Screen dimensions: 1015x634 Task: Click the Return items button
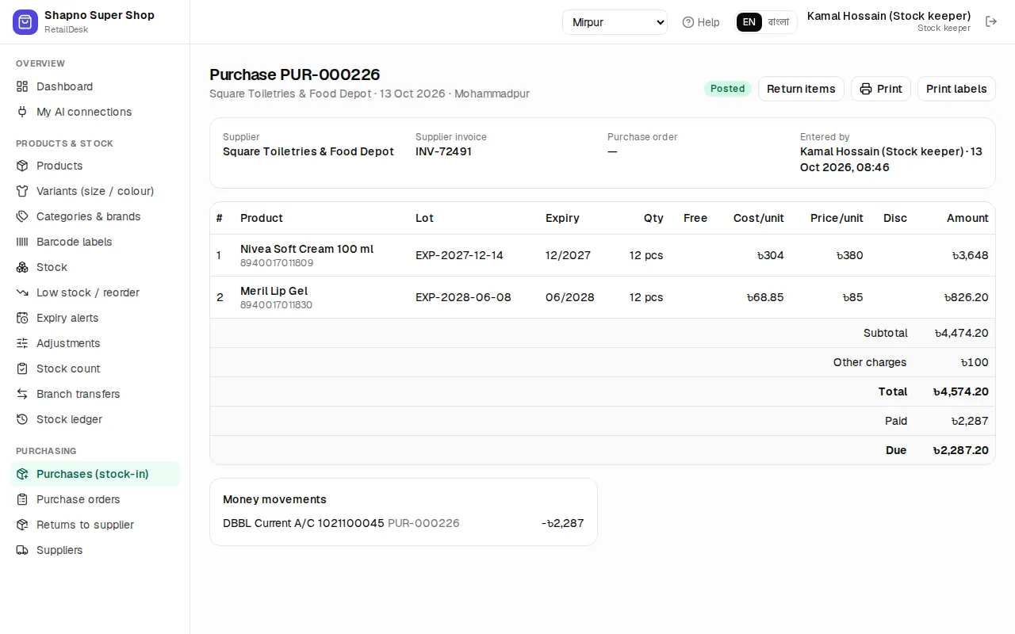click(801, 89)
